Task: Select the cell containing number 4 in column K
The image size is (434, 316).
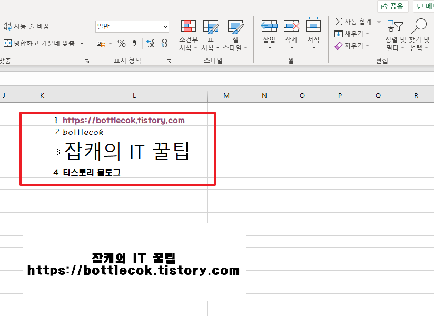Action: pos(42,172)
